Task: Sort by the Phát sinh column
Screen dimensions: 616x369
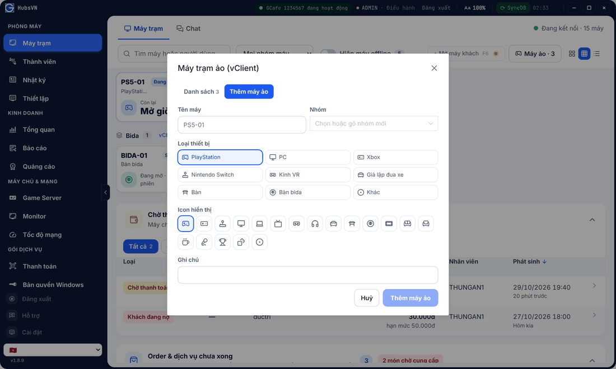Action: click(x=530, y=262)
